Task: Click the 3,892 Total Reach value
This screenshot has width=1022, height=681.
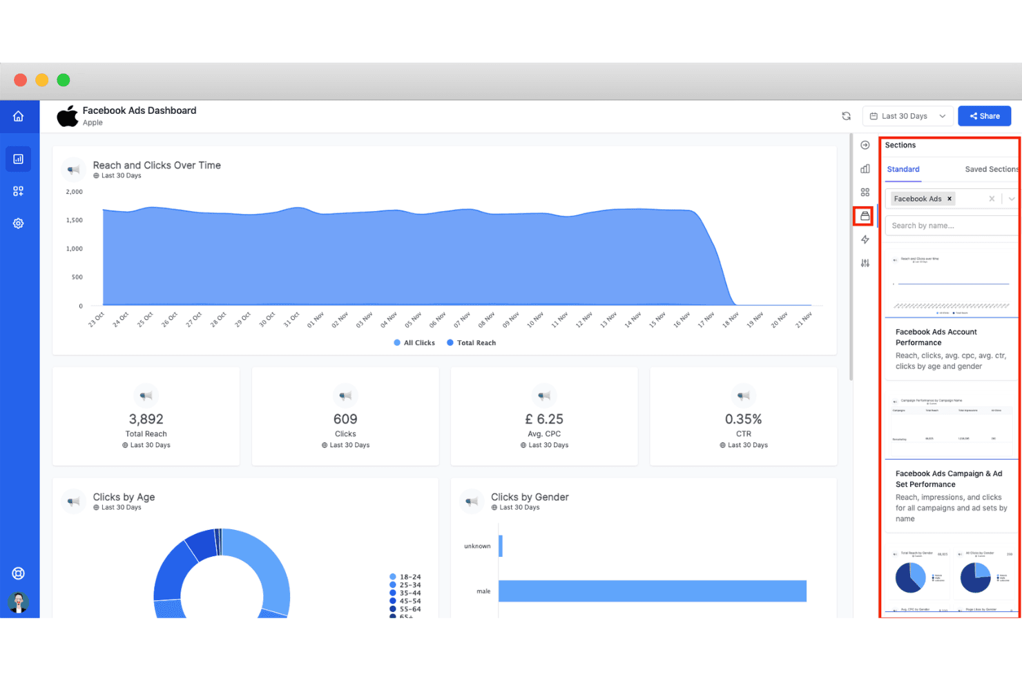Action: (x=146, y=419)
